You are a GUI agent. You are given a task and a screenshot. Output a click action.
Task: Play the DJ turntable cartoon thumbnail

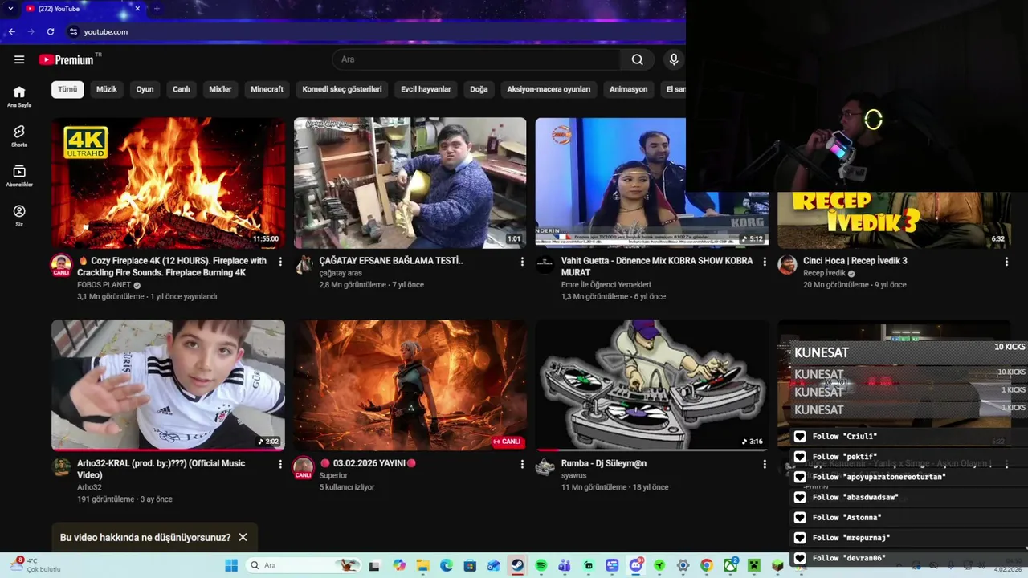[x=651, y=385]
